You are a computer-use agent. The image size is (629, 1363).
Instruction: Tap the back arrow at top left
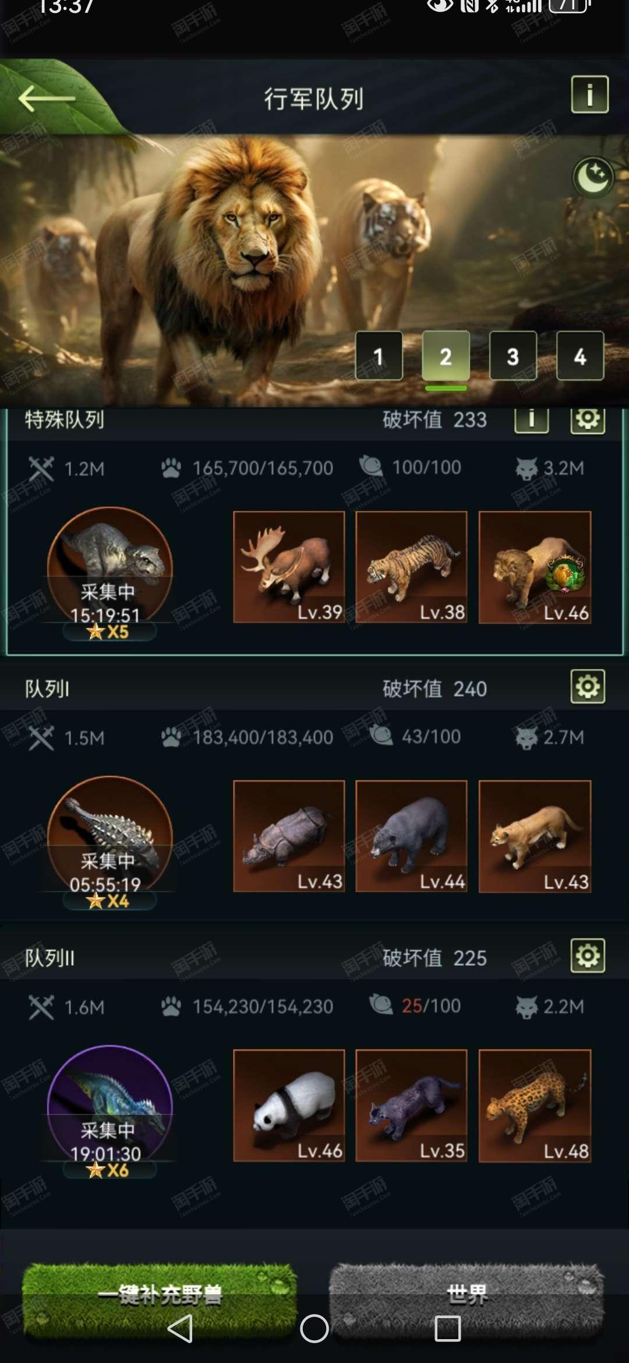tap(47, 98)
